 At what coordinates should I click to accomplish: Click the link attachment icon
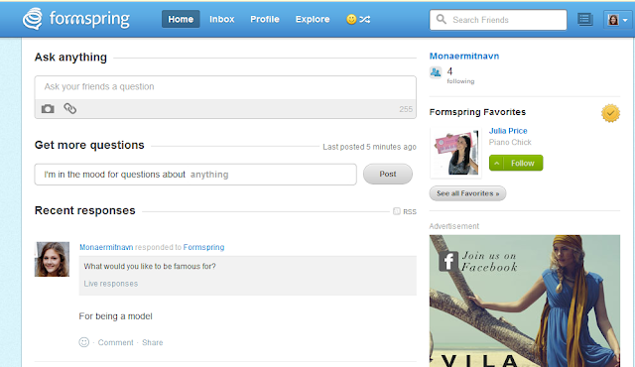click(70, 108)
